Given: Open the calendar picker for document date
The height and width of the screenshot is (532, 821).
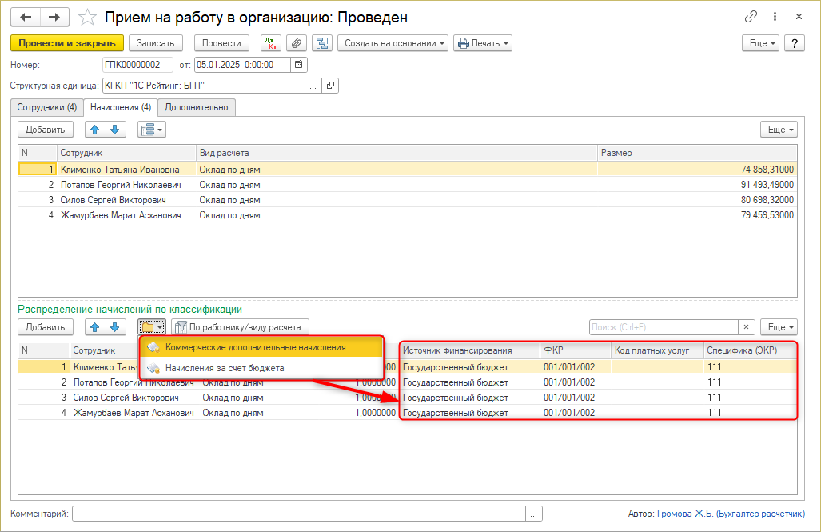Looking at the screenshot, I should pyautogui.click(x=299, y=65).
